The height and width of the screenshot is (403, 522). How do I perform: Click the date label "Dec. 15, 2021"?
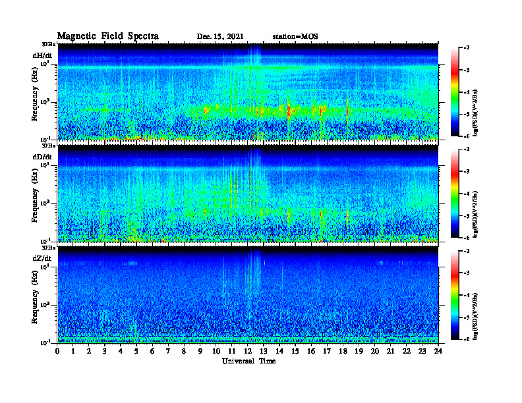tap(220, 37)
